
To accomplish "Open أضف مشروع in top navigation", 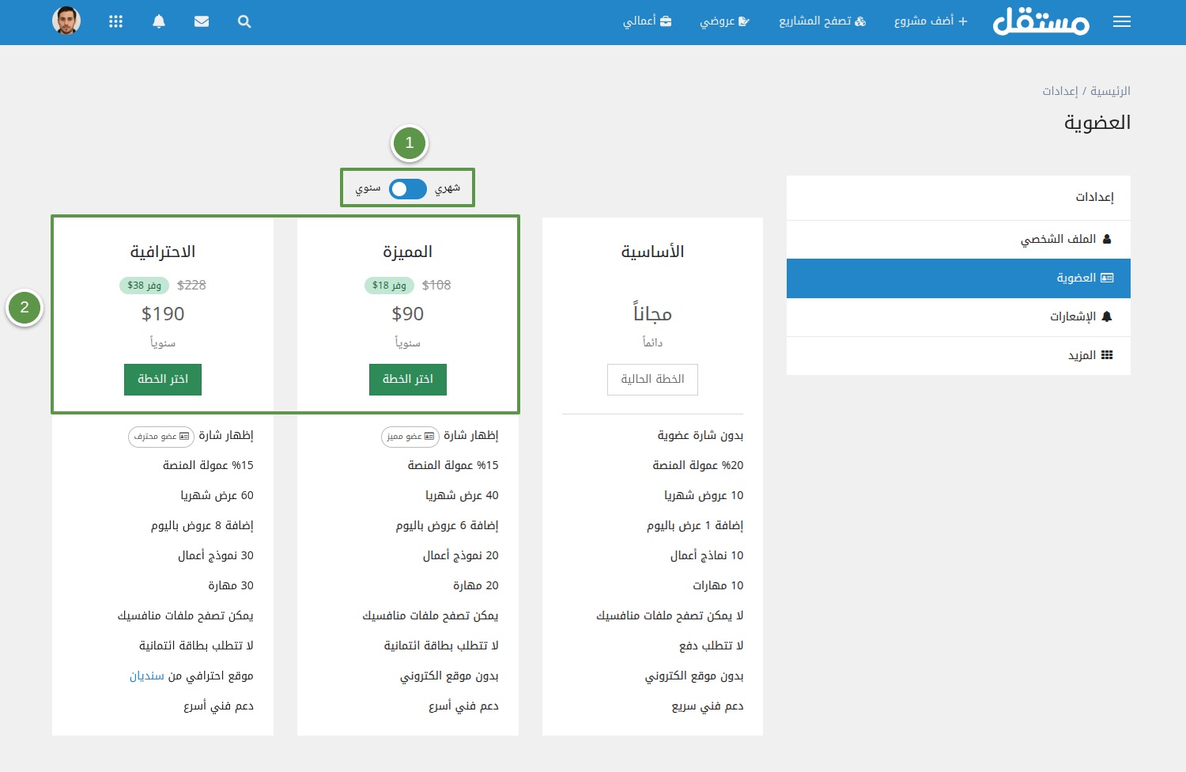I will pos(931,21).
